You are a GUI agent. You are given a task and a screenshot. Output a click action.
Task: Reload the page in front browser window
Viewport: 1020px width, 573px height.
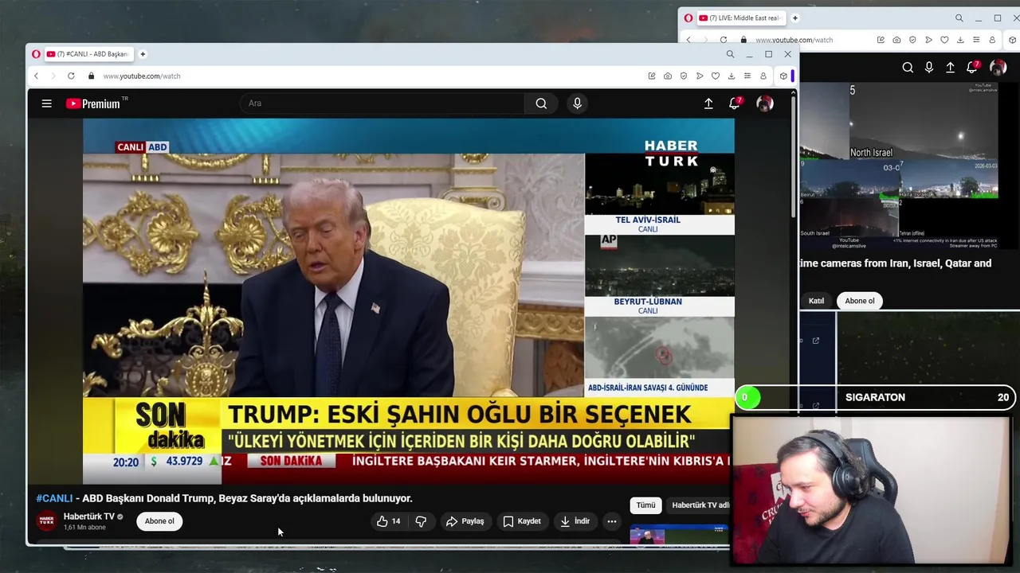pyautogui.click(x=71, y=76)
